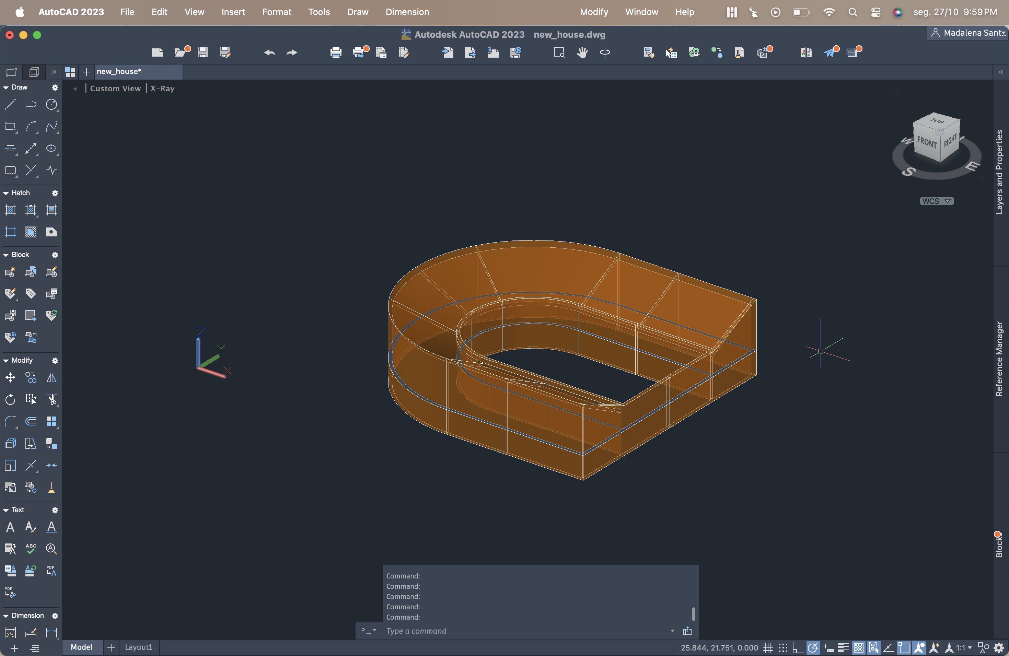Click the X-Ray visual style label
Image resolution: width=1009 pixels, height=656 pixels.
tap(162, 88)
